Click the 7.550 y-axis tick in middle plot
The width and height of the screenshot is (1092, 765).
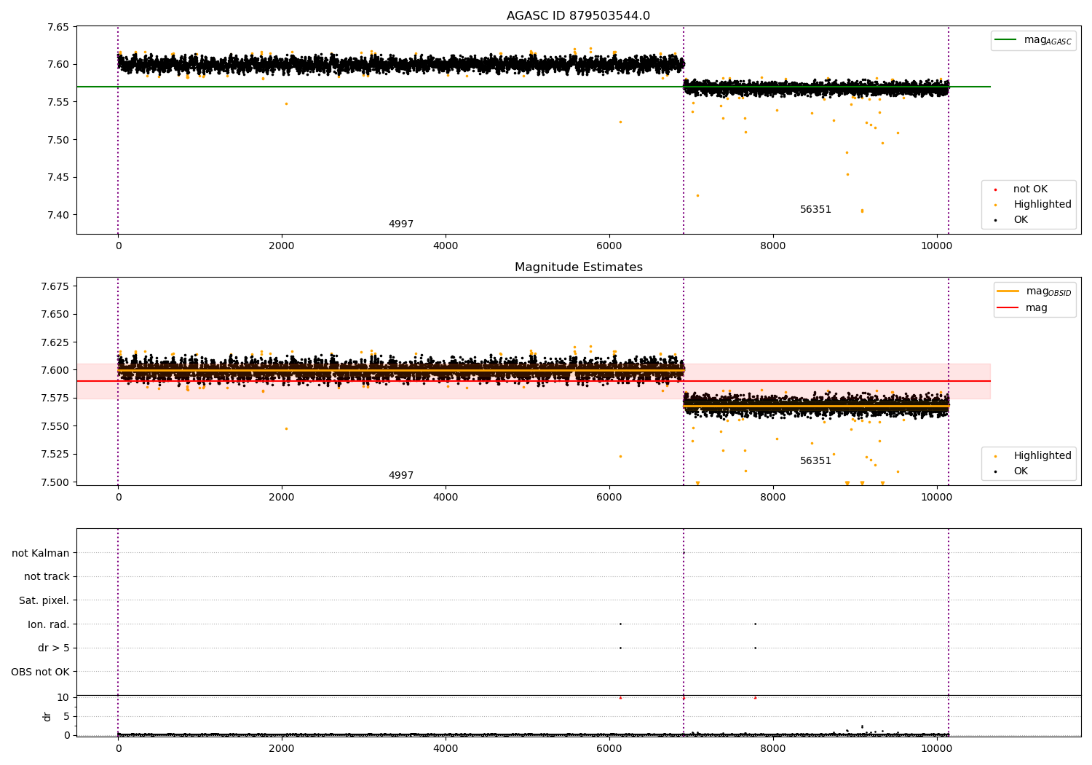[55, 426]
